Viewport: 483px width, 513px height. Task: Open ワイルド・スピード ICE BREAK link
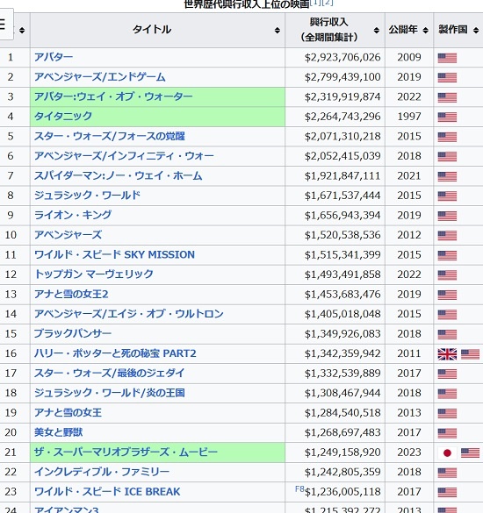click(x=107, y=491)
